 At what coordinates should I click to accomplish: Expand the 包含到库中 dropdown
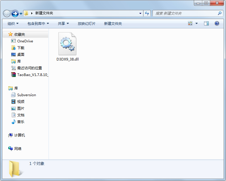(38, 23)
